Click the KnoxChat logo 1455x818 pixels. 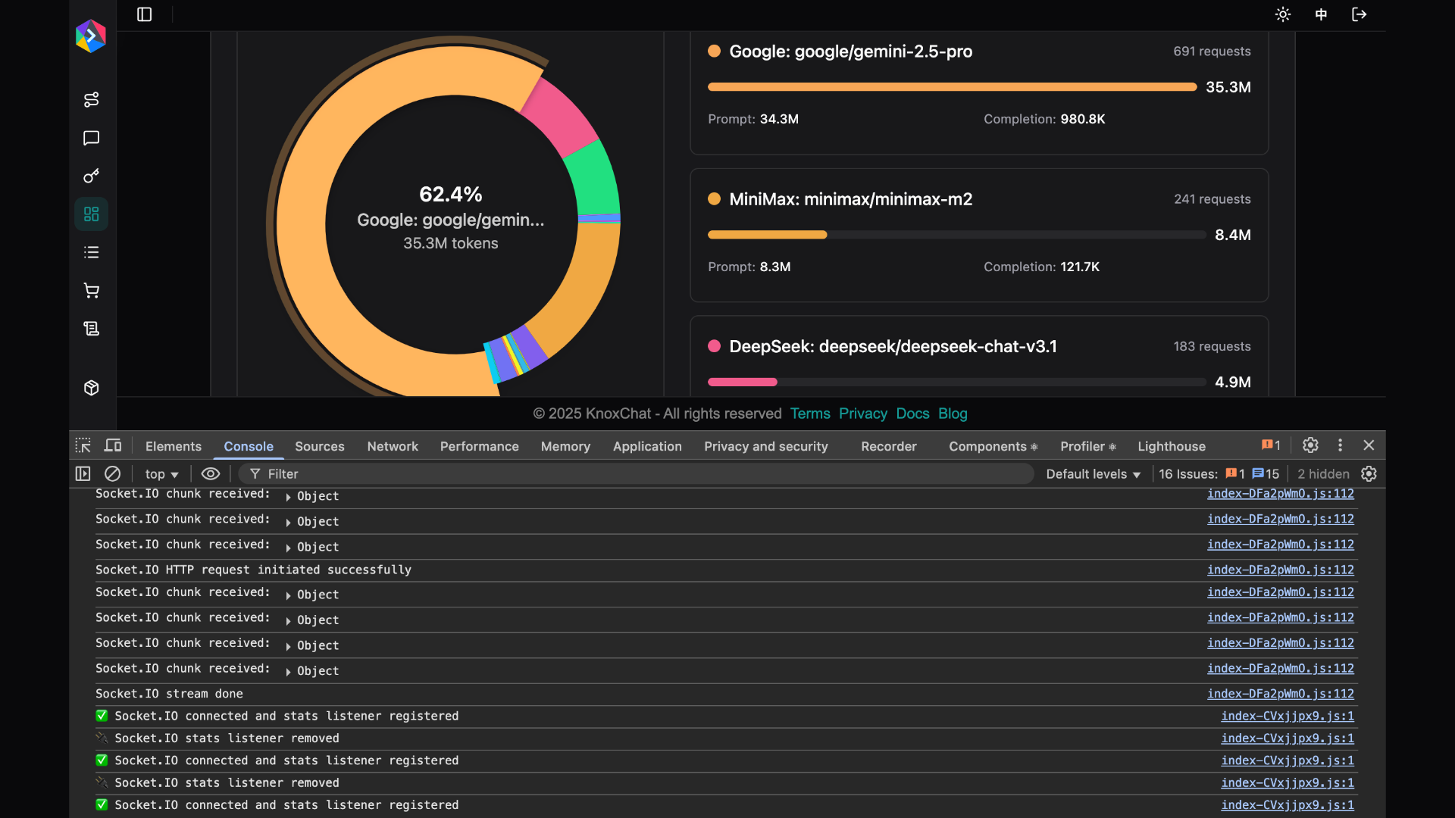[90, 36]
